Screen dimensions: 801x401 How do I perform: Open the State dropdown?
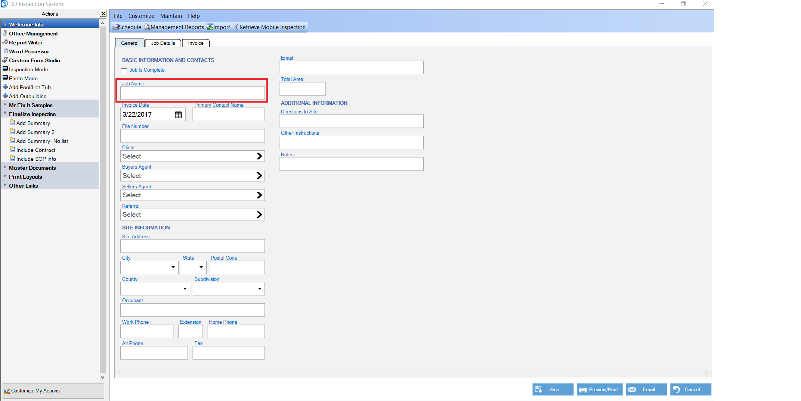point(201,267)
